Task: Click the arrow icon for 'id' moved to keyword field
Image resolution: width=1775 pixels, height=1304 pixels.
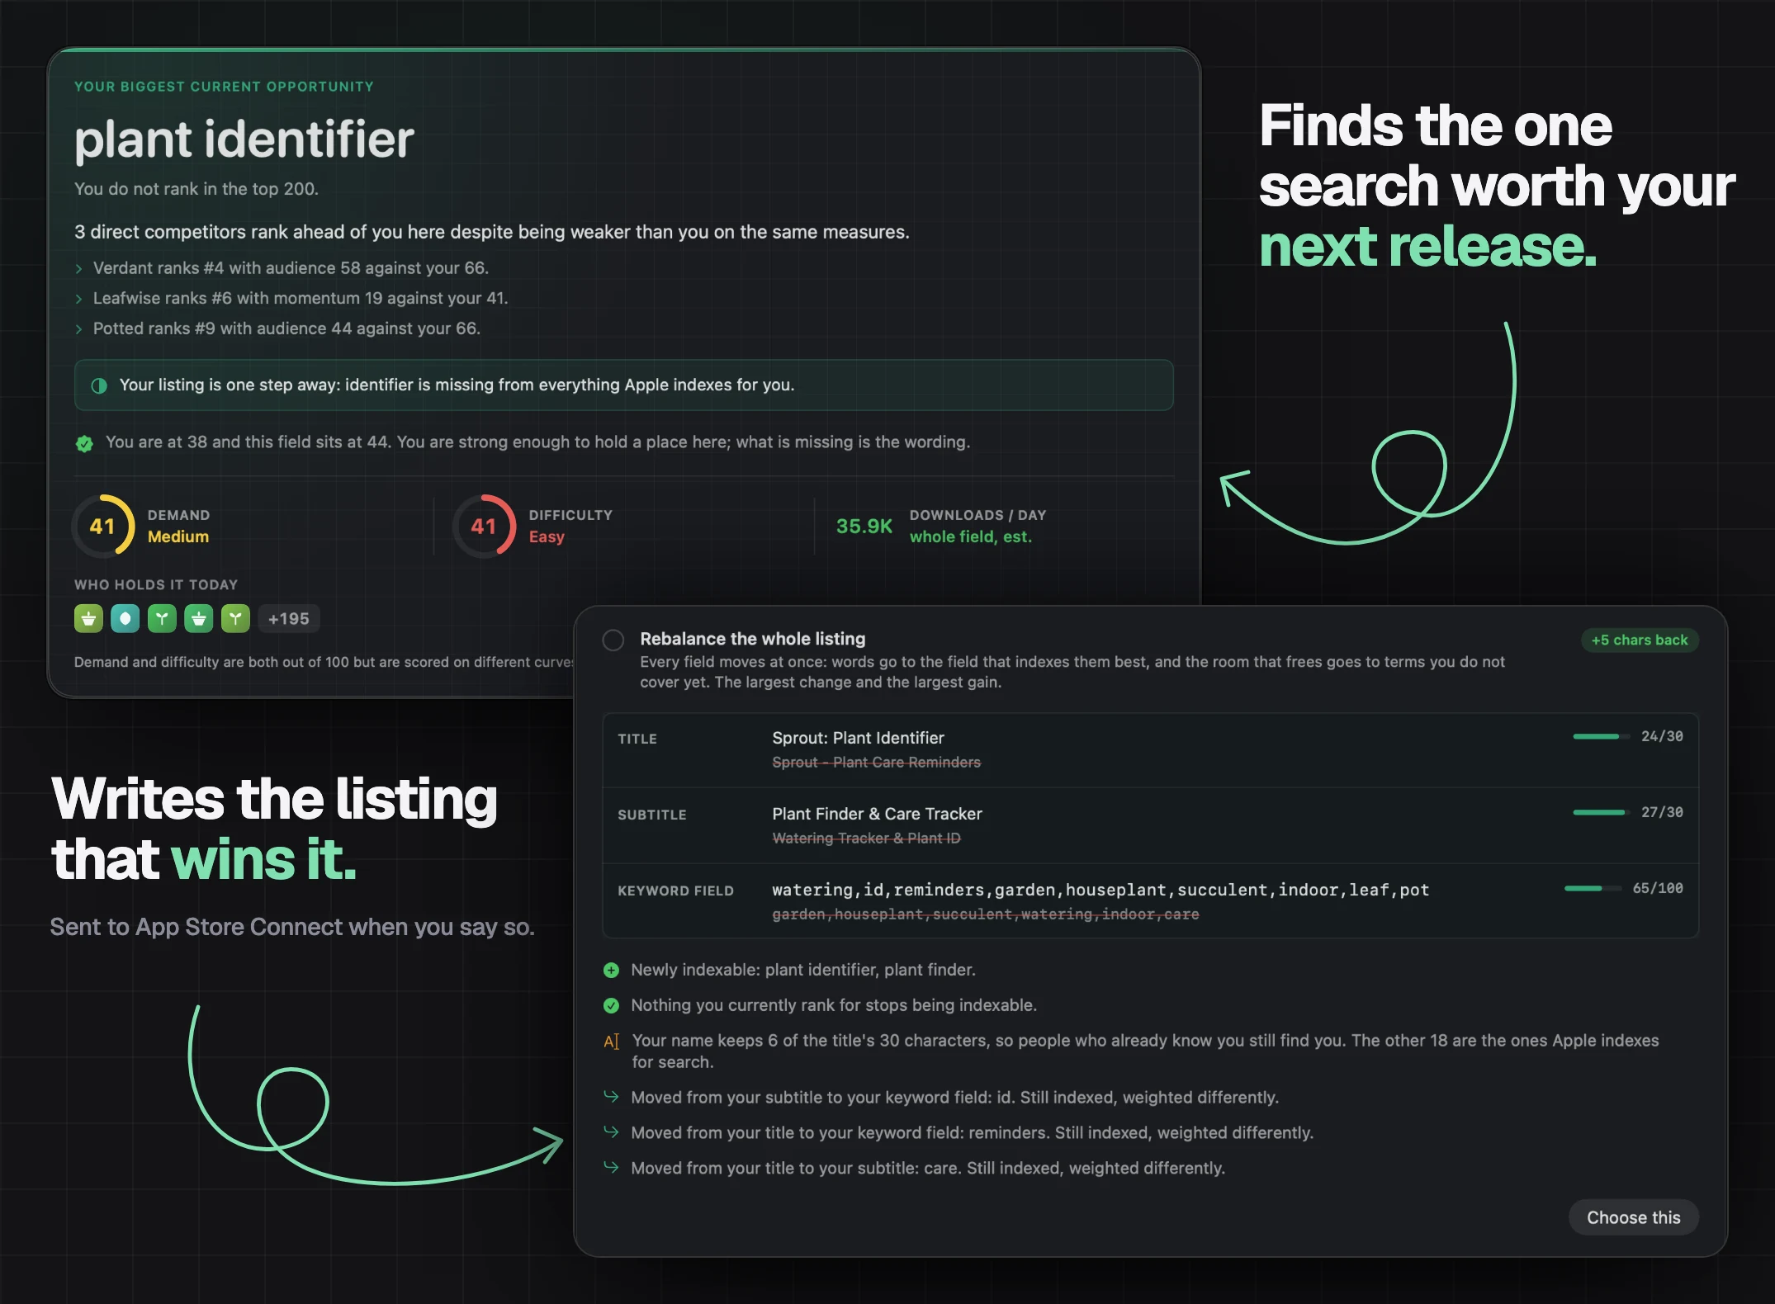Action: 611,1096
